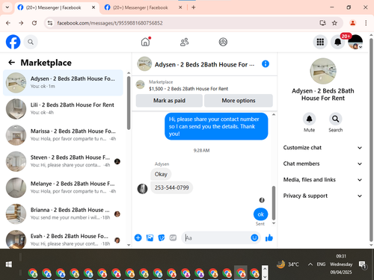This screenshot has width=374, height=280.
Task: Open the Lili 2 Beds 2Bath conversation
Action: [x=64, y=109]
